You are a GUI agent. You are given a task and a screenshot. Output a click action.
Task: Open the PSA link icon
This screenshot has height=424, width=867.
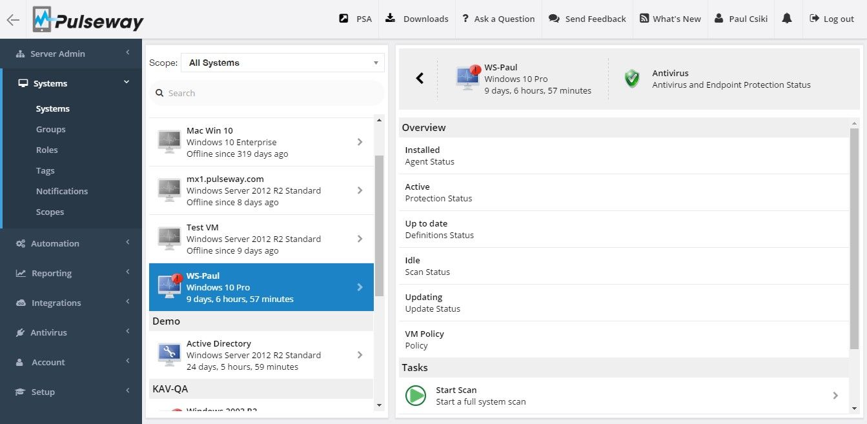pyautogui.click(x=343, y=19)
